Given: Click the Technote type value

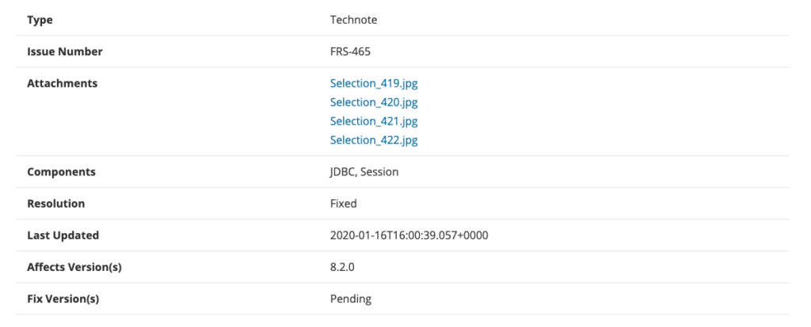Looking at the screenshot, I should (x=353, y=20).
